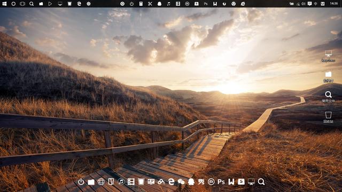Open QQ penguin in the bottom dock
Screen dimensions: 342x192
point(191,181)
